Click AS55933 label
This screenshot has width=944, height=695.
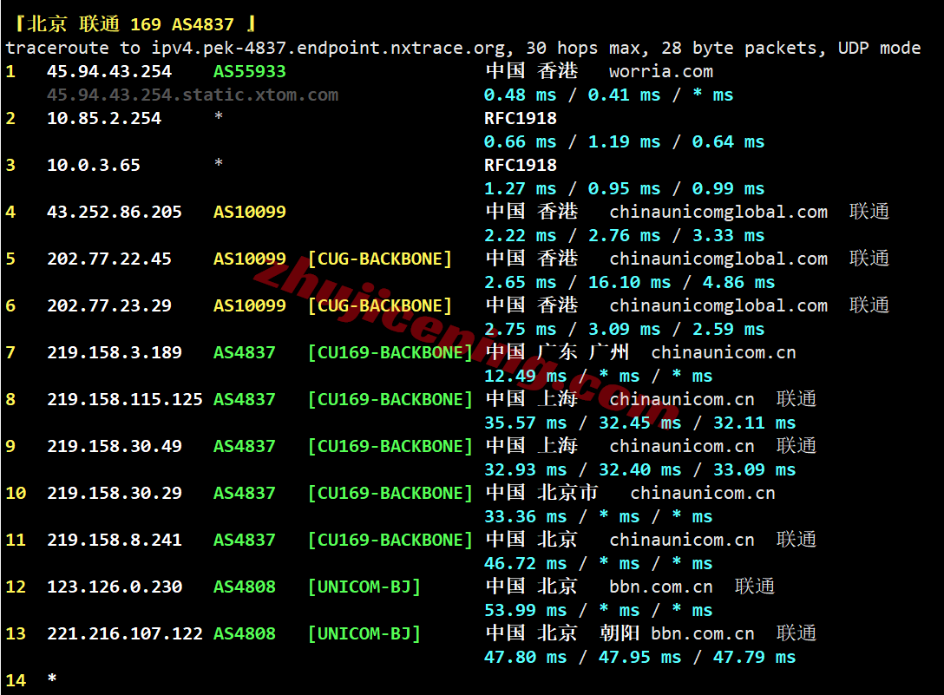click(x=249, y=72)
